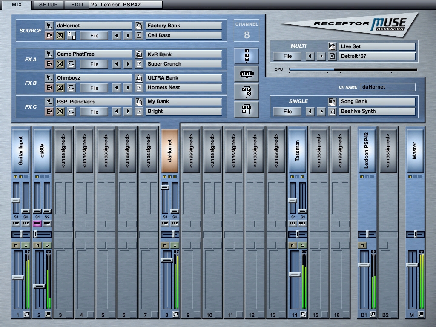
Task: Switch to the EDIT tab
Action: [77, 4]
